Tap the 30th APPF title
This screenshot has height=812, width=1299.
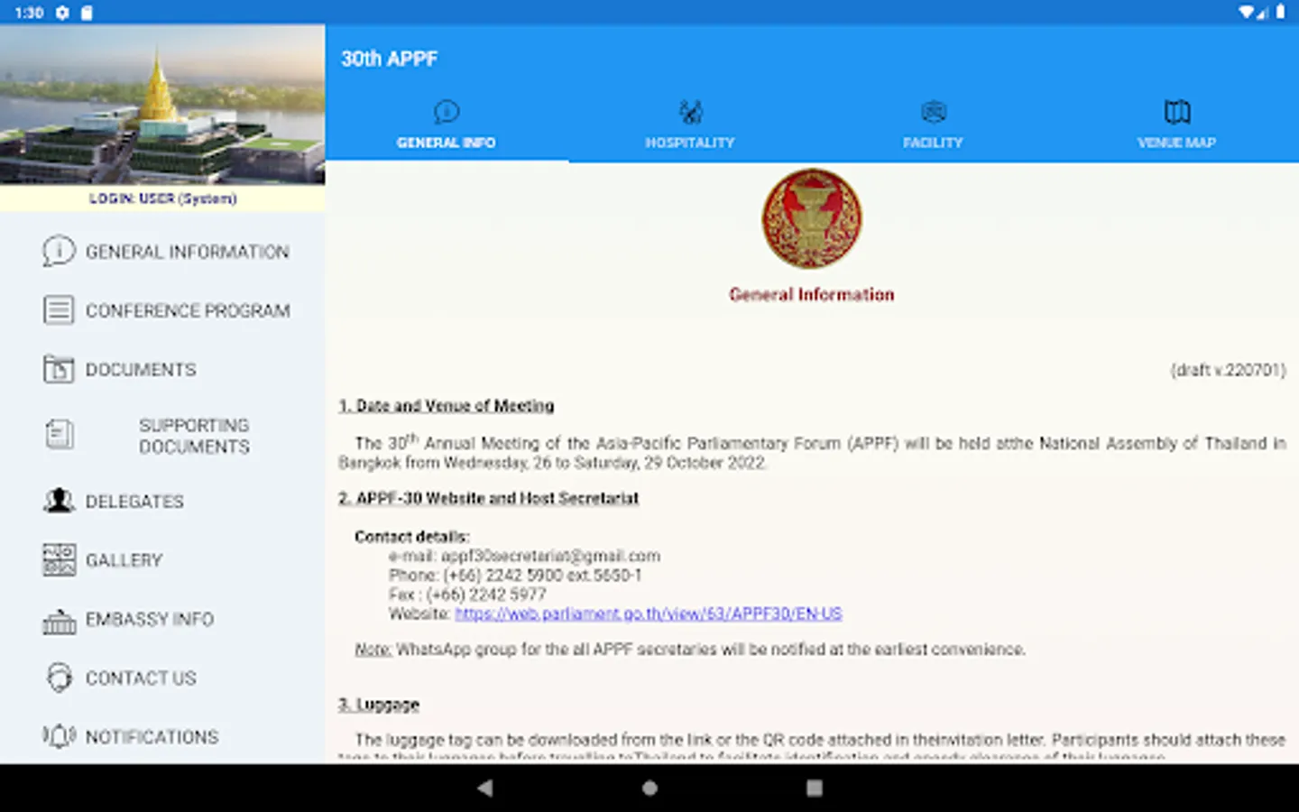pyautogui.click(x=389, y=59)
